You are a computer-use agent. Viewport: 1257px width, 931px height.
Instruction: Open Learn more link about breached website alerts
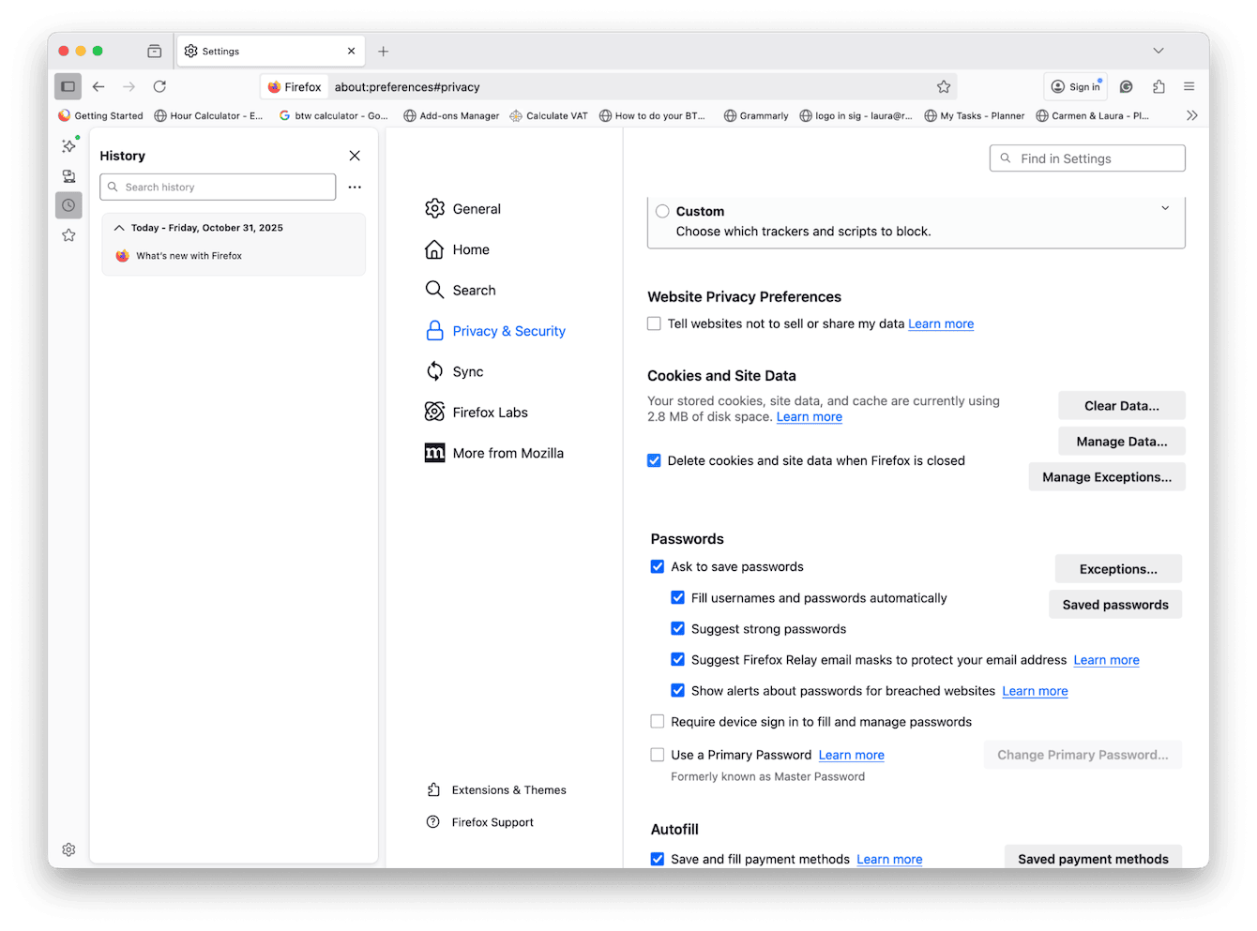1035,690
